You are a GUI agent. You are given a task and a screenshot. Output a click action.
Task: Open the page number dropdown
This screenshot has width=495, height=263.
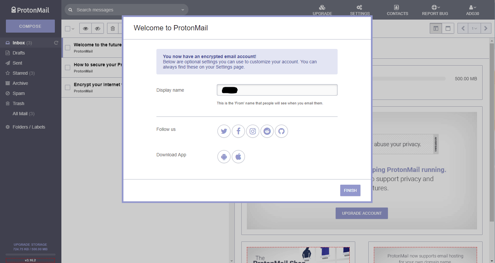(x=474, y=28)
